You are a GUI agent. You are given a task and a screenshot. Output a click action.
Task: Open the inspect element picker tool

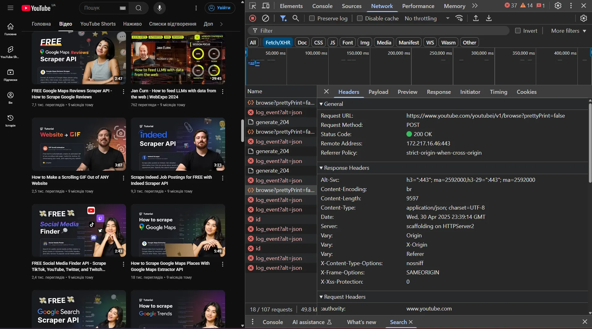[253, 6]
